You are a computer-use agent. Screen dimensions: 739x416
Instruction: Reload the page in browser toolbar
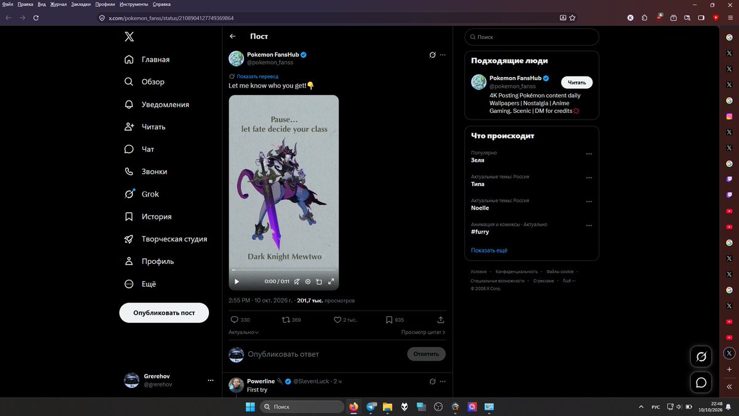pyautogui.click(x=36, y=18)
